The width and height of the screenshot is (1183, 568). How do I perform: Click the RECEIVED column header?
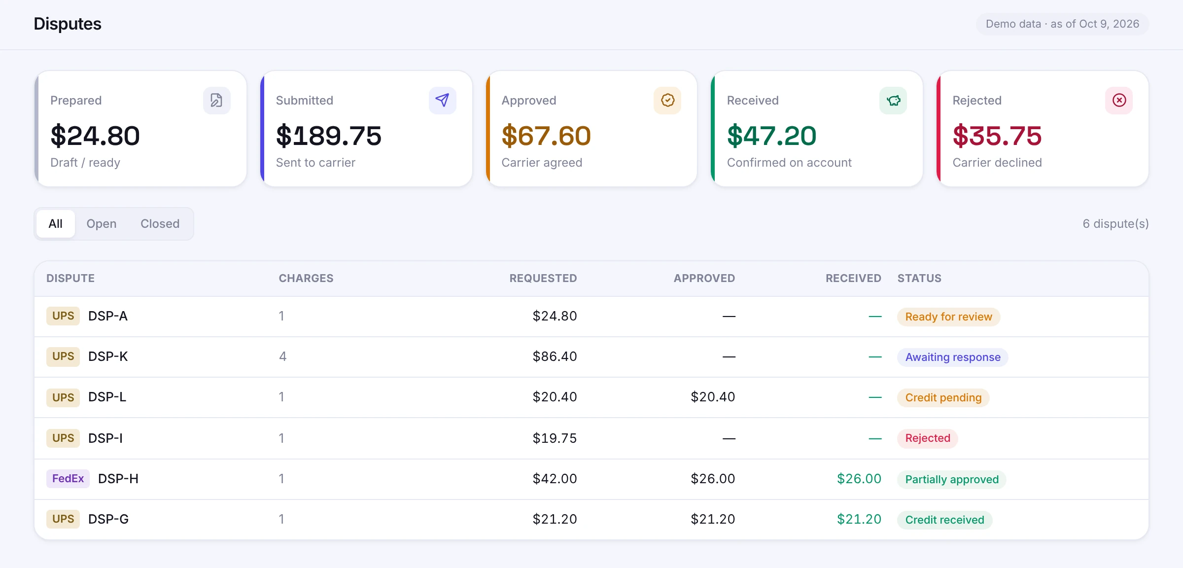[853, 278]
